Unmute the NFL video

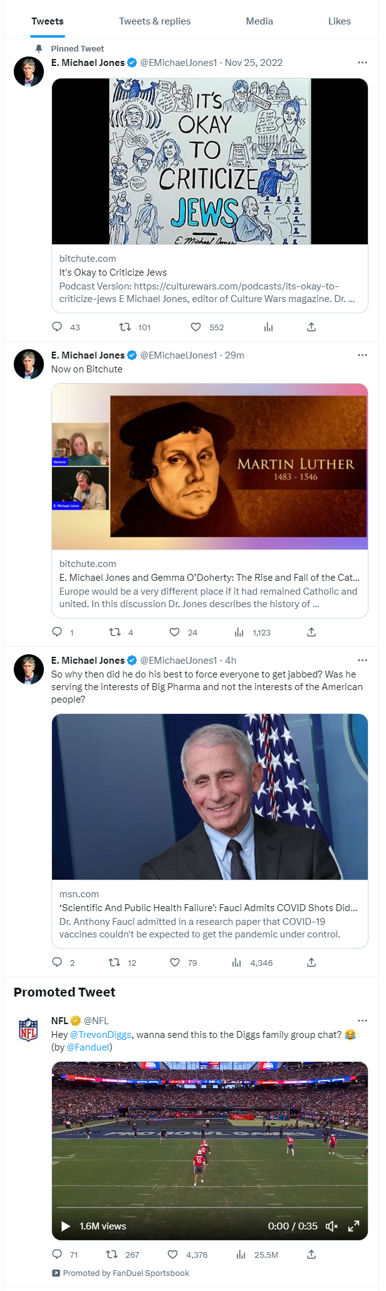332,1226
